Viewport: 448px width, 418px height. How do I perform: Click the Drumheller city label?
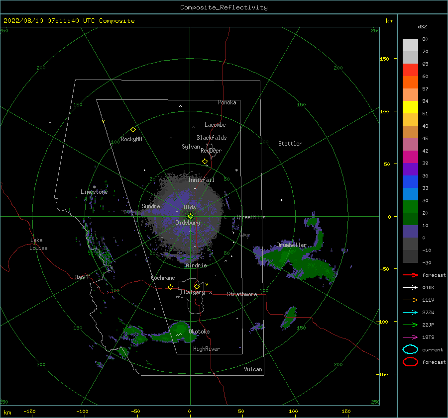coord(292,245)
